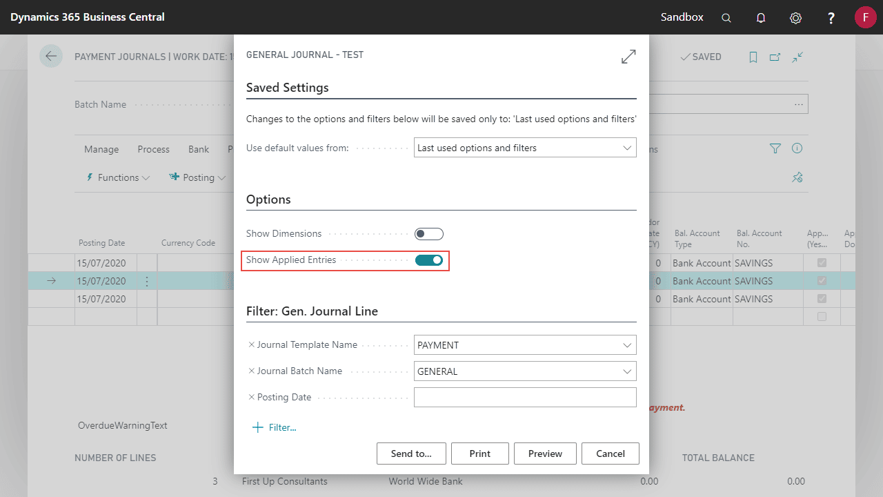Toggle Applied checkbox in third journal row

click(x=822, y=299)
